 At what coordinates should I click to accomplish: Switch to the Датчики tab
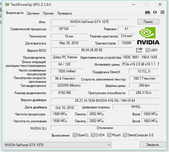33,13
